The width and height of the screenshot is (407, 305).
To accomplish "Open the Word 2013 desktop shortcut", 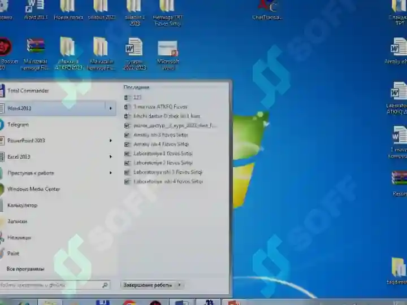I will coord(36,10).
